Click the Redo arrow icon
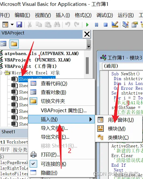This screenshot has width=143, height=179. point(76,24)
